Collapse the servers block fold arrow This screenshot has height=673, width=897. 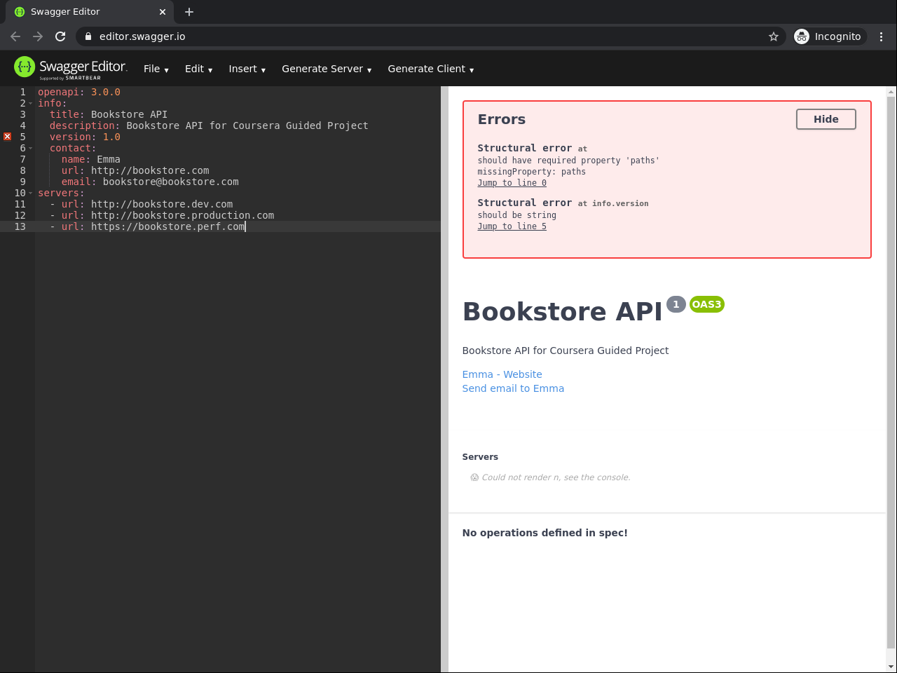(31, 193)
